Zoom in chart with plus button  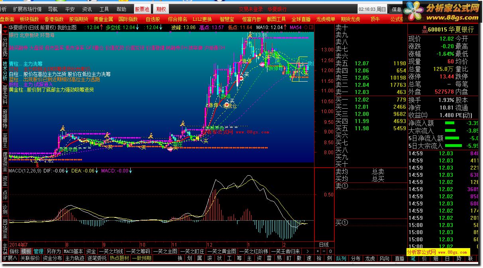click(318, 251)
